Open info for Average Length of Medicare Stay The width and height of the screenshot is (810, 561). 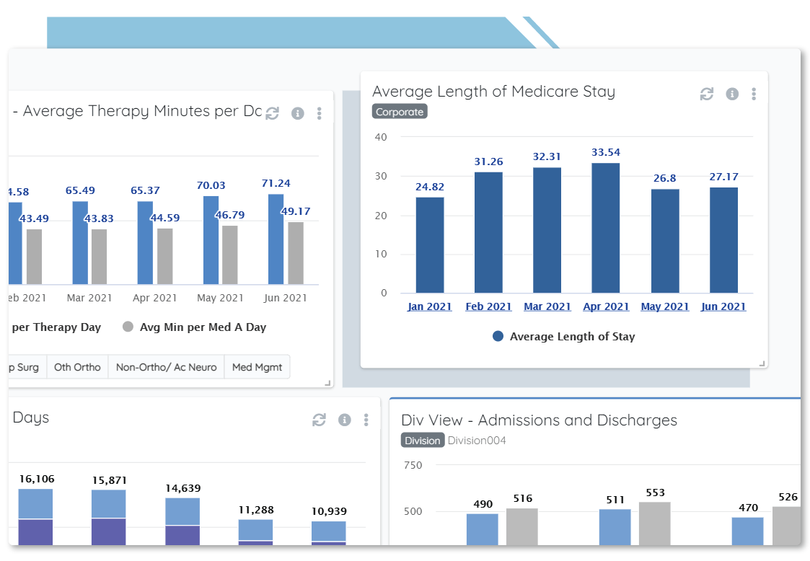point(732,94)
